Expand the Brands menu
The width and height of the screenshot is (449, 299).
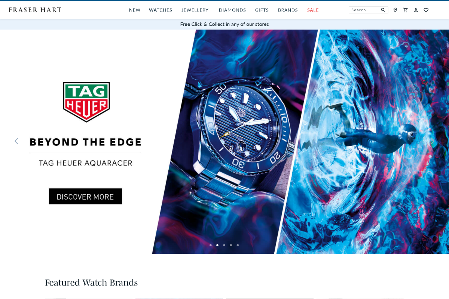pyautogui.click(x=288, y=10)
